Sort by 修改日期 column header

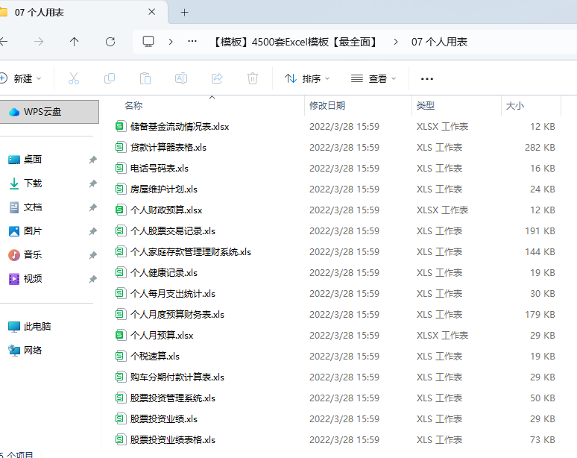327,106
